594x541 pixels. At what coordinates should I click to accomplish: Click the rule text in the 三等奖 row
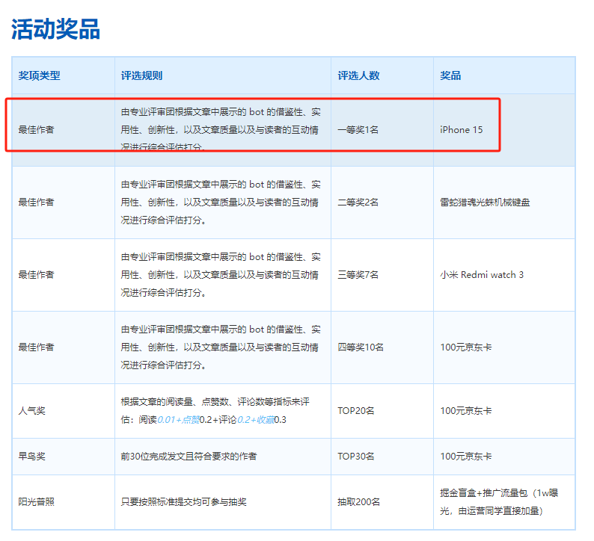tap(221, 275)
